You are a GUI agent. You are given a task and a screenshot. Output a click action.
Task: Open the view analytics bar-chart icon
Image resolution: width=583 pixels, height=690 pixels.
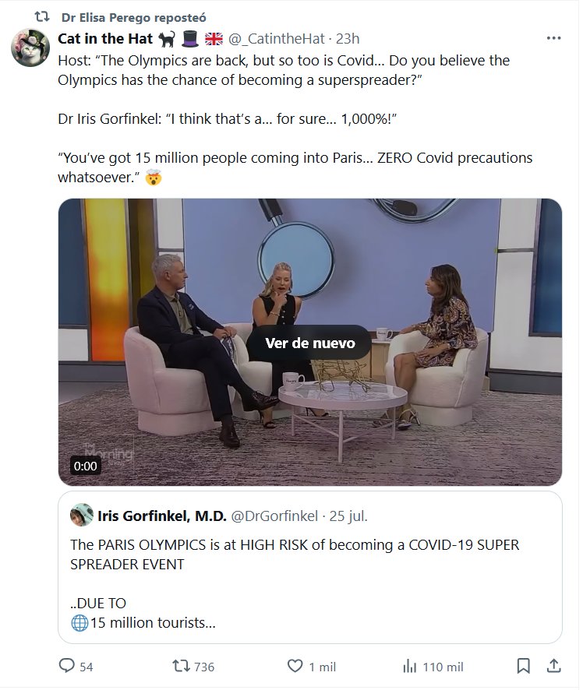(409, 667)
